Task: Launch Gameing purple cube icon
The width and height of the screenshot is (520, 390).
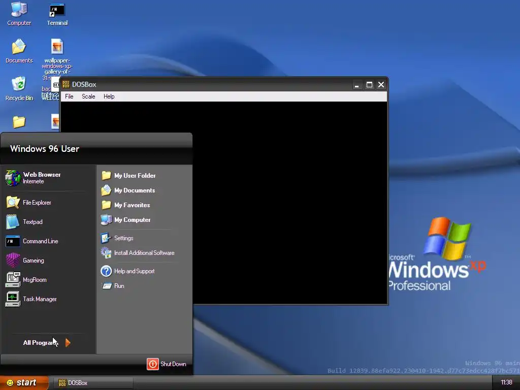Action: 13,261
